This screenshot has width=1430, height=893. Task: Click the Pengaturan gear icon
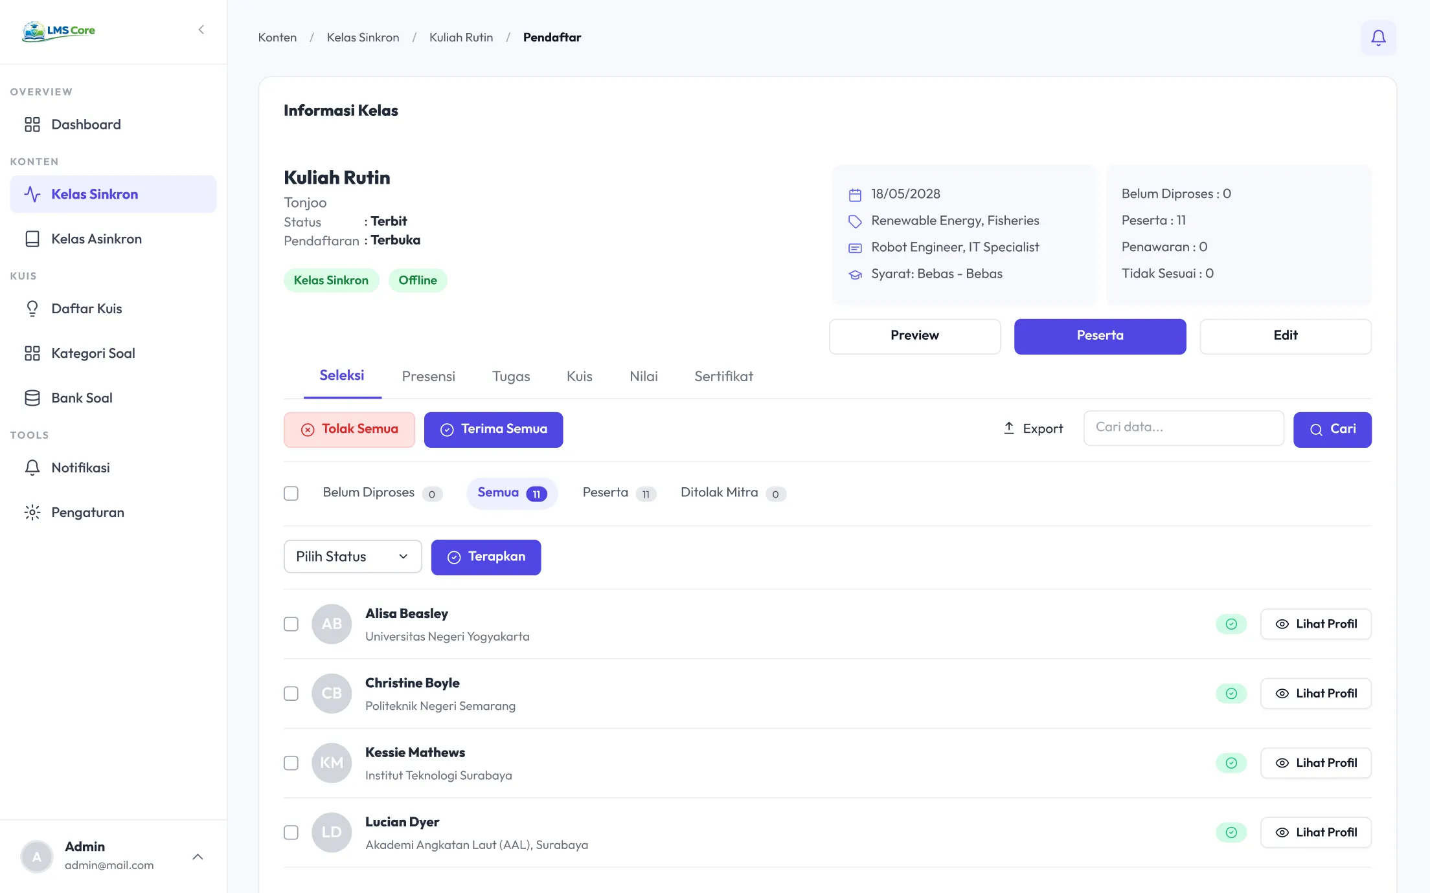click(32, 513)
